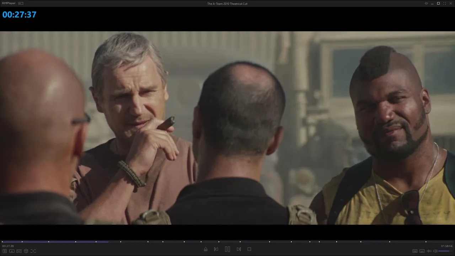Viewport: 455px width, 256px height.
Task: Skip to the previous track
Action: 216,249
